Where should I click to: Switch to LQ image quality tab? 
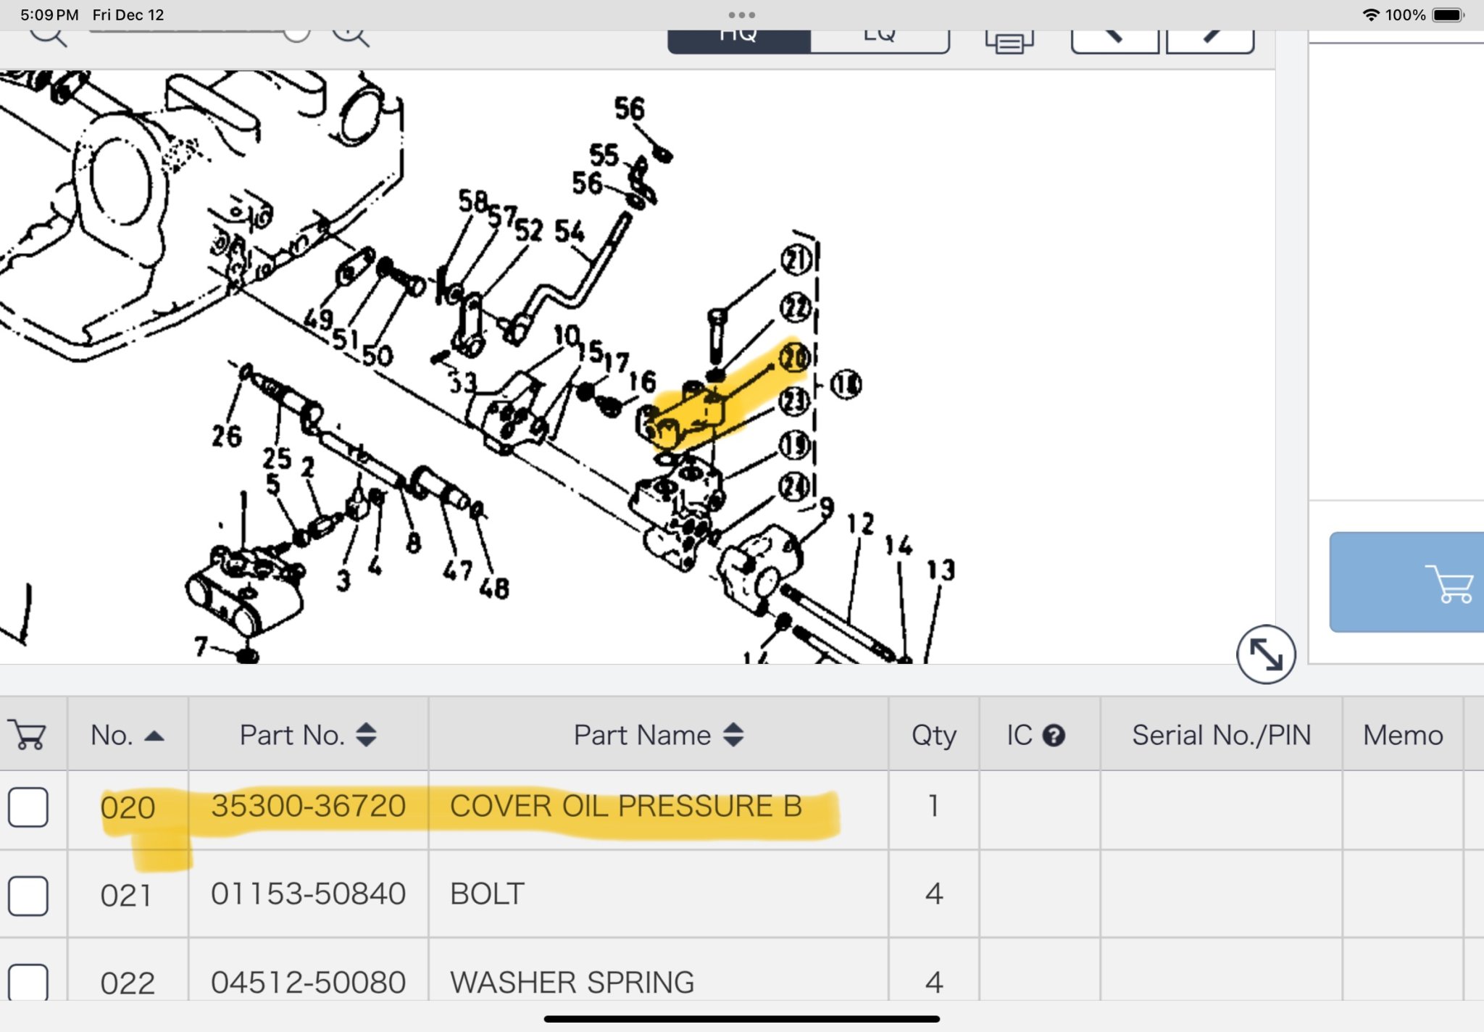(x=879, y=39)
